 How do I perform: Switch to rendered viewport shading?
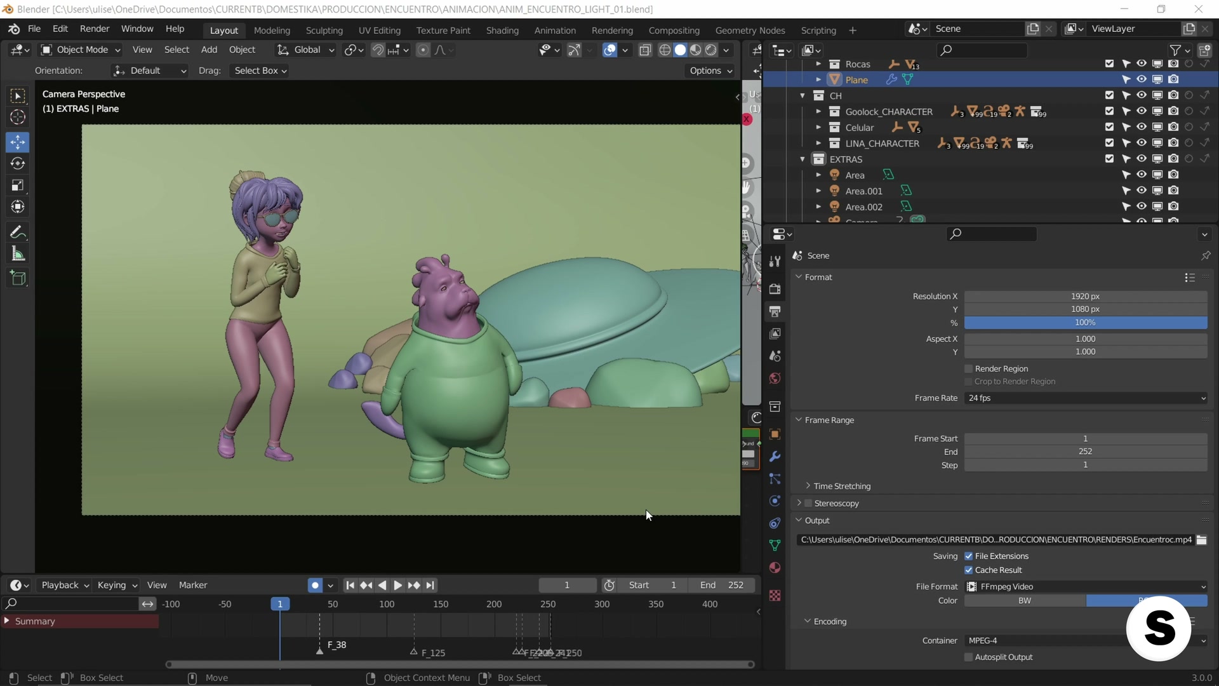pyautogui.click(x=711, y=50)
